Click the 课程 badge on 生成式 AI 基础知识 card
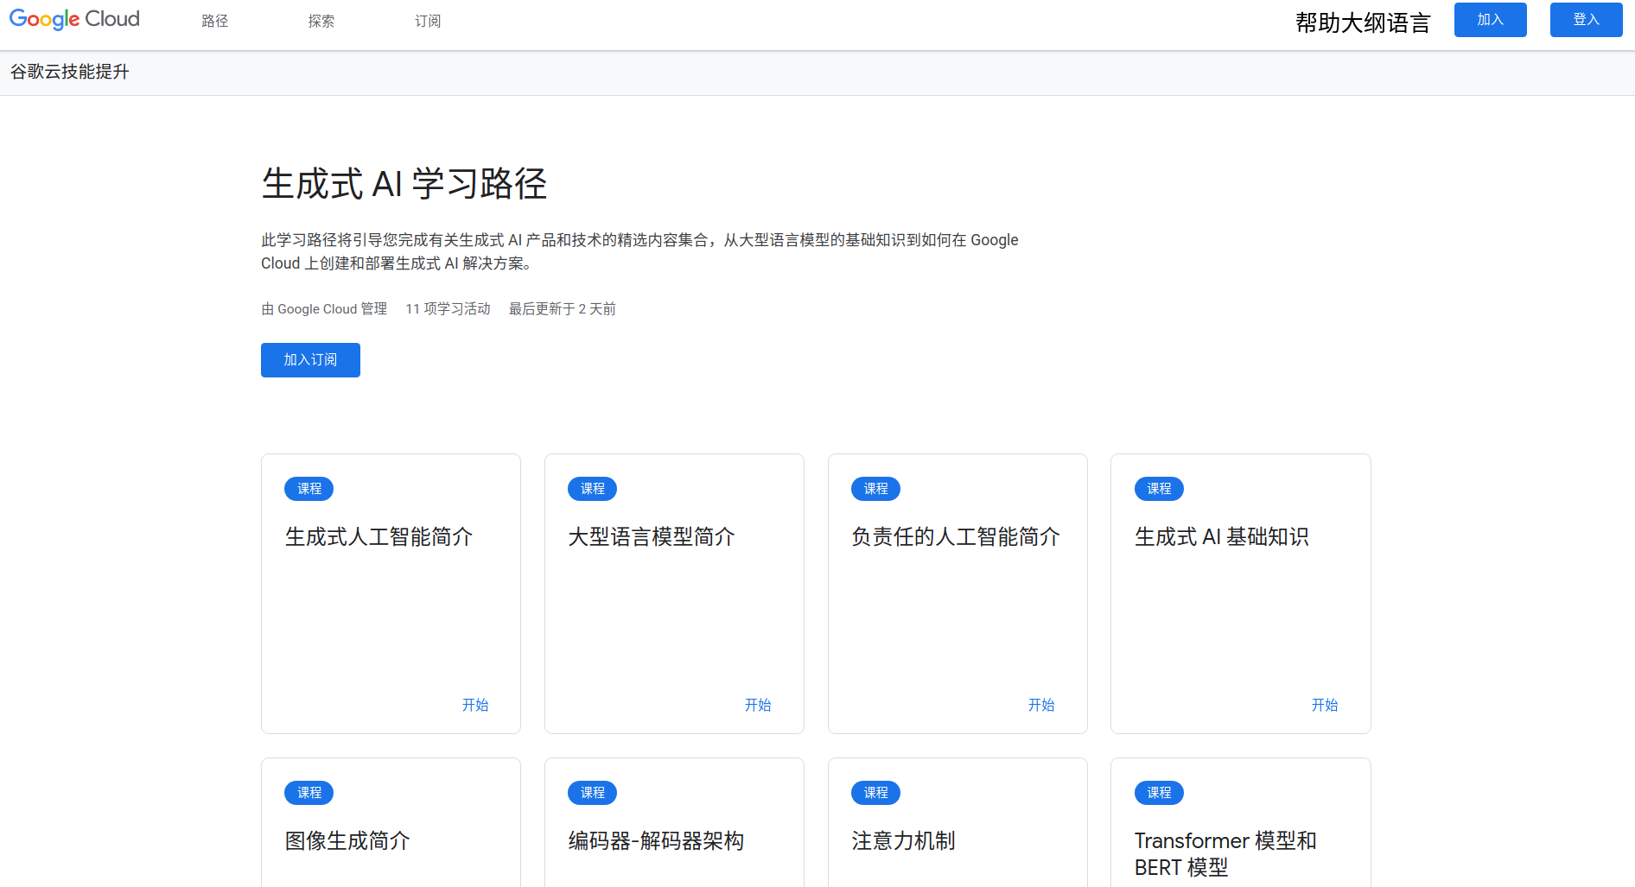The height and width of the screenshot is (887, 1635). coord(1159,489)
